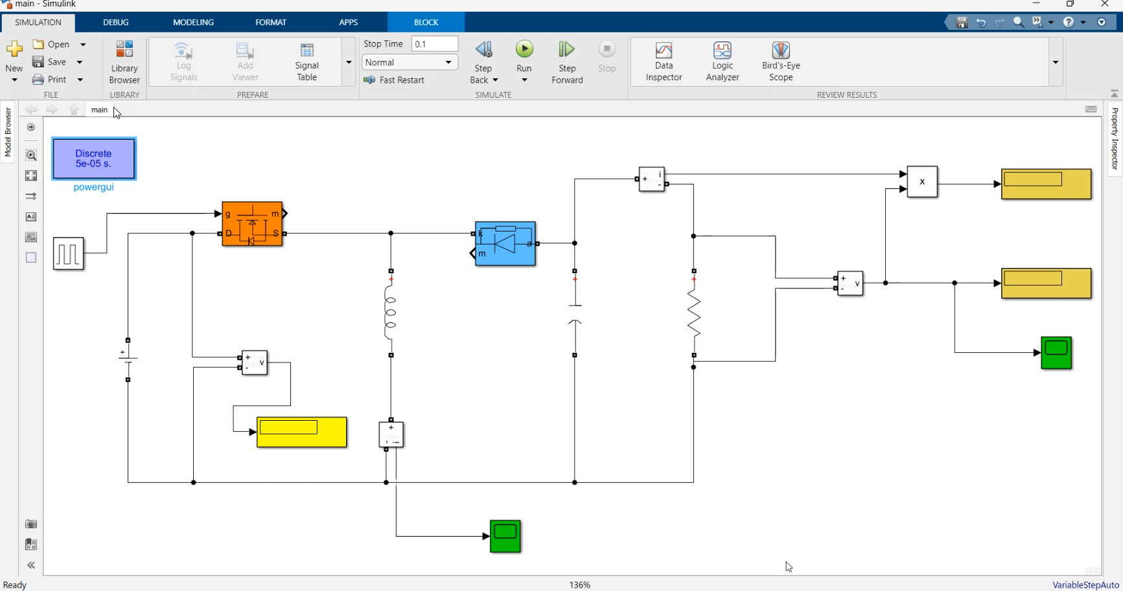Viewport: 1123px width, 591px height.
Task: Open the Bird's-Eye Scope
Action: coord(781,62)
